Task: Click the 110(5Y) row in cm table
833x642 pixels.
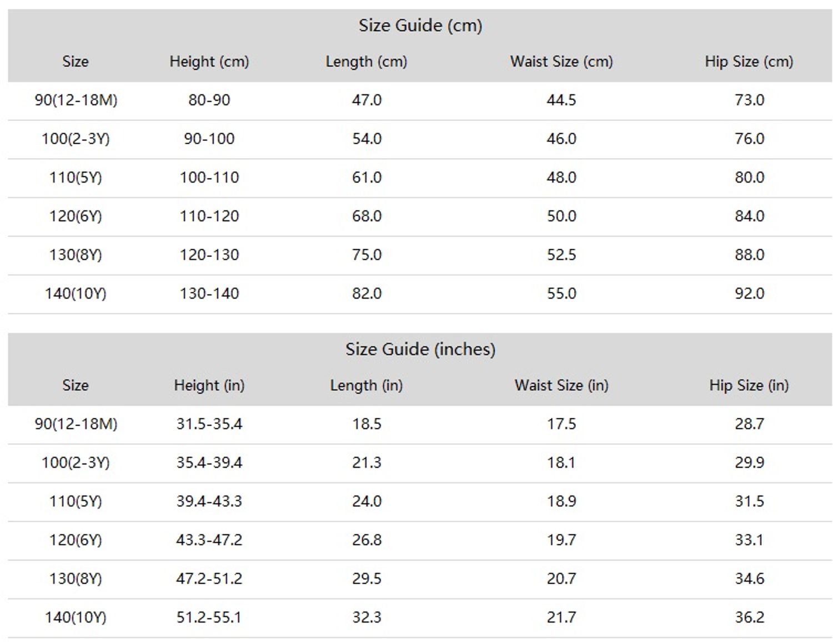Action: coord(420,178)
